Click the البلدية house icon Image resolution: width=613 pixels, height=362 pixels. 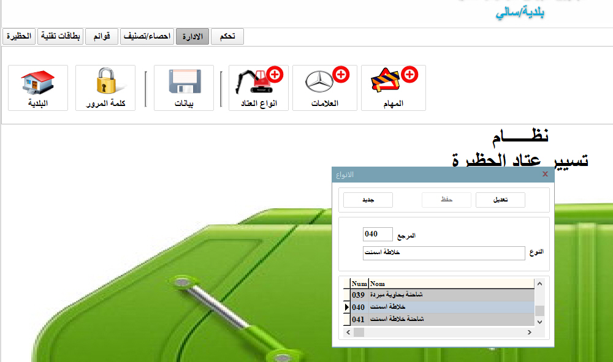37,88
